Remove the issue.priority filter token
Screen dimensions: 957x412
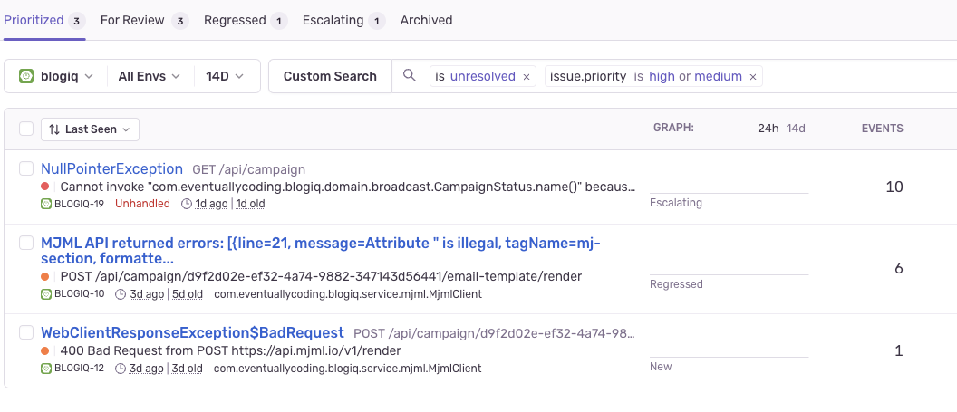pyautogui.click(x=752, y=77)
